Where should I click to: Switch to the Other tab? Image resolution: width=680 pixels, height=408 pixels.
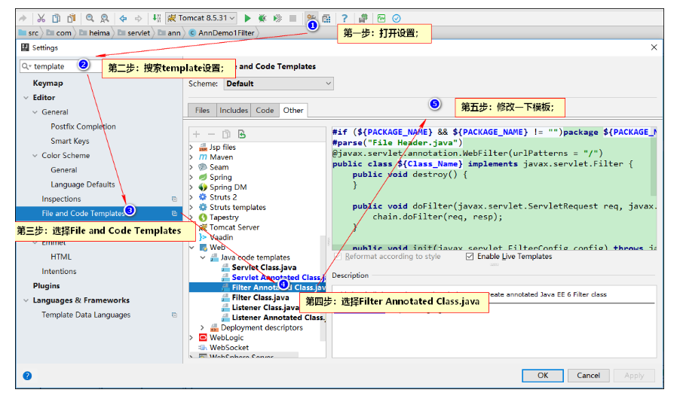(293, 111)
